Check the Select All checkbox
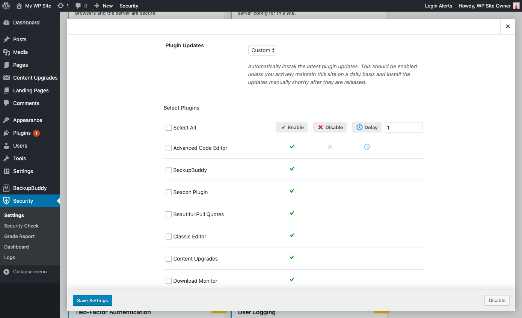Image resolution: width=522 pixels, height=318 pixels. pos(169,128)
